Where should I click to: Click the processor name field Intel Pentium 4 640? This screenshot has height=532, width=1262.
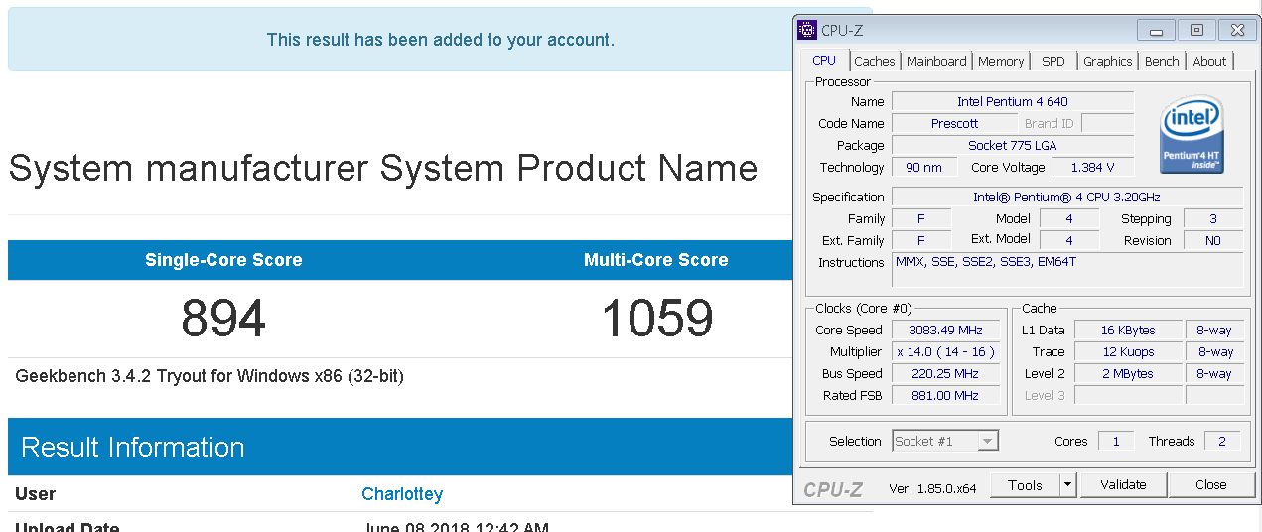tap(1013, 101)
